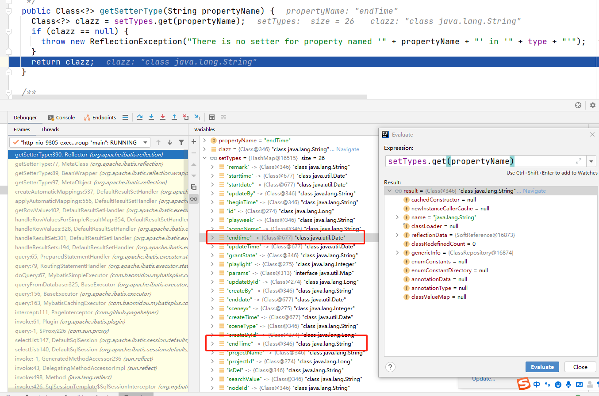Open Evaluate Expression calculator icon in toolbar
599x396 pixels.
[212, 117]
